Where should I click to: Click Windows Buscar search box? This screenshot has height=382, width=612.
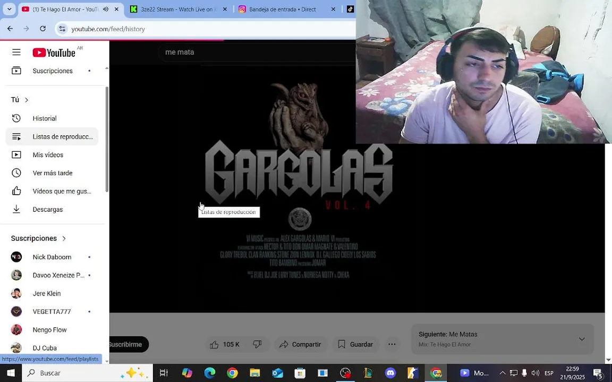(87, 373)
